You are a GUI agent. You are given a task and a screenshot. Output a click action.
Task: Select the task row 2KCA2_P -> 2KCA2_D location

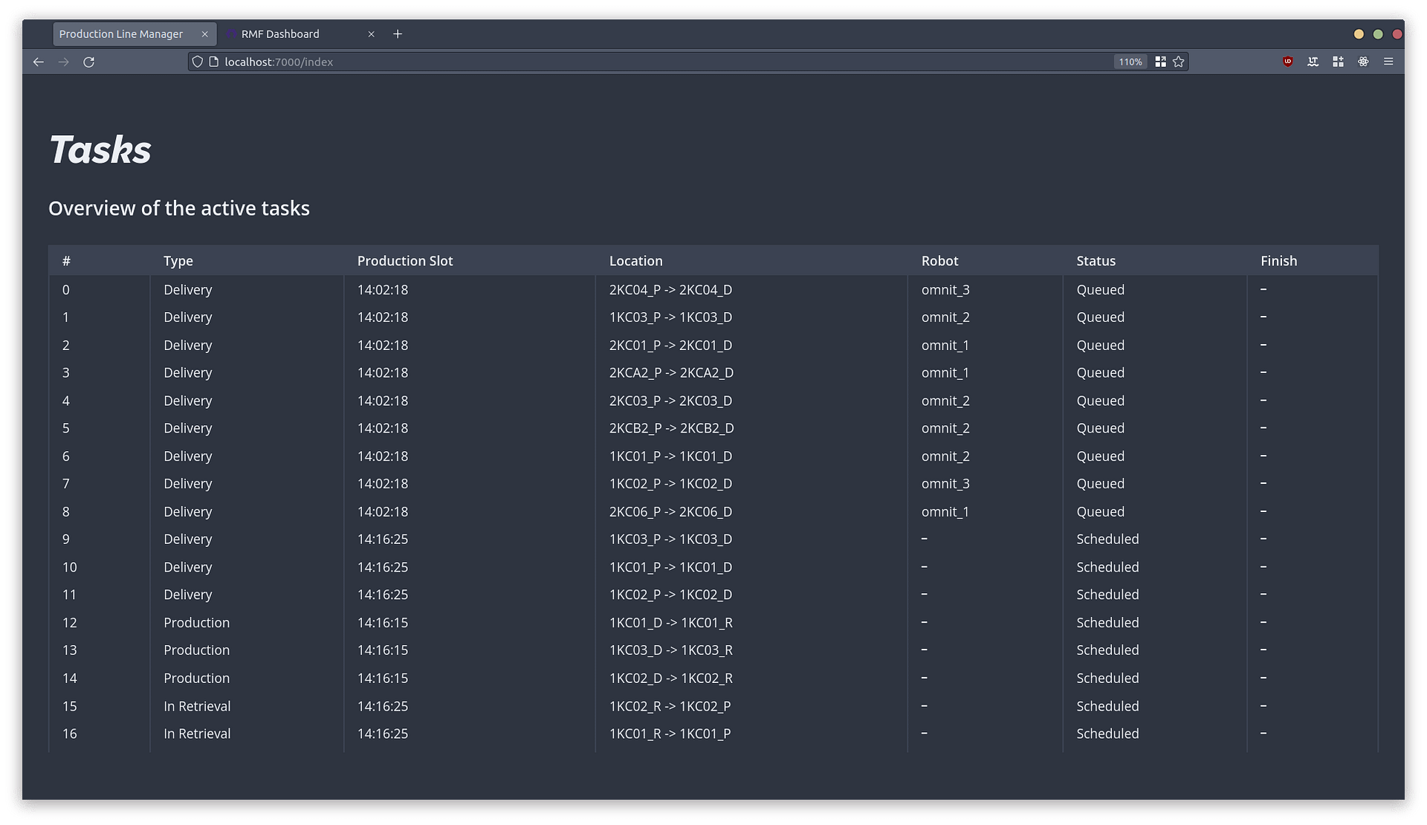pos(670,373)
